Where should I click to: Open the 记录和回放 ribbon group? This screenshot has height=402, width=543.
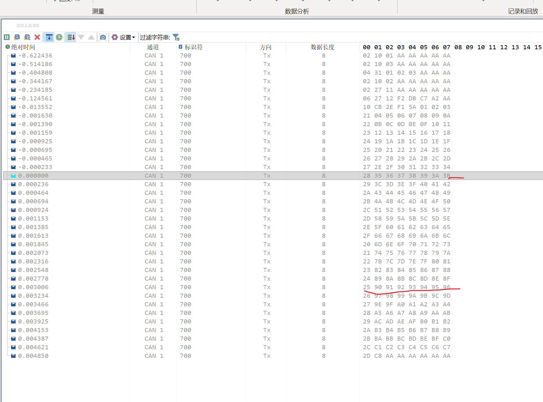[523, 11]
